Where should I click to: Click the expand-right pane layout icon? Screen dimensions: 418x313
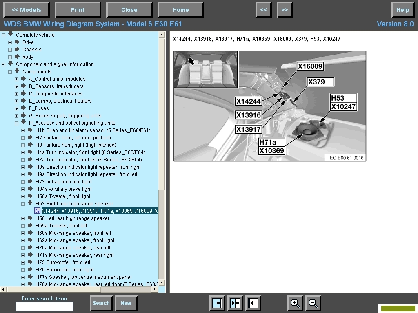pyautogui.click(x=217, y=303)
